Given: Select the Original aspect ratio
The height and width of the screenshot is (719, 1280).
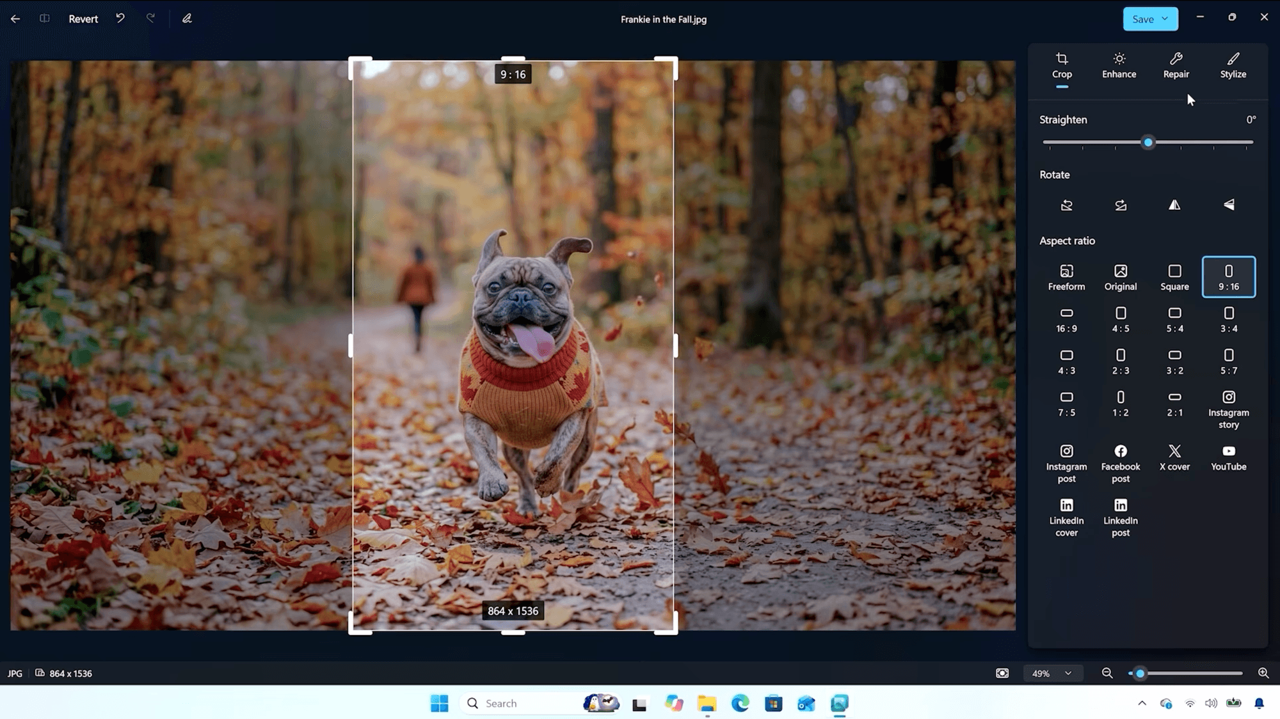Looking at the screenshot, I should 1121,278.
